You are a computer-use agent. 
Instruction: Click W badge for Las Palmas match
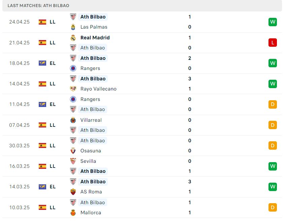point(273,22)
